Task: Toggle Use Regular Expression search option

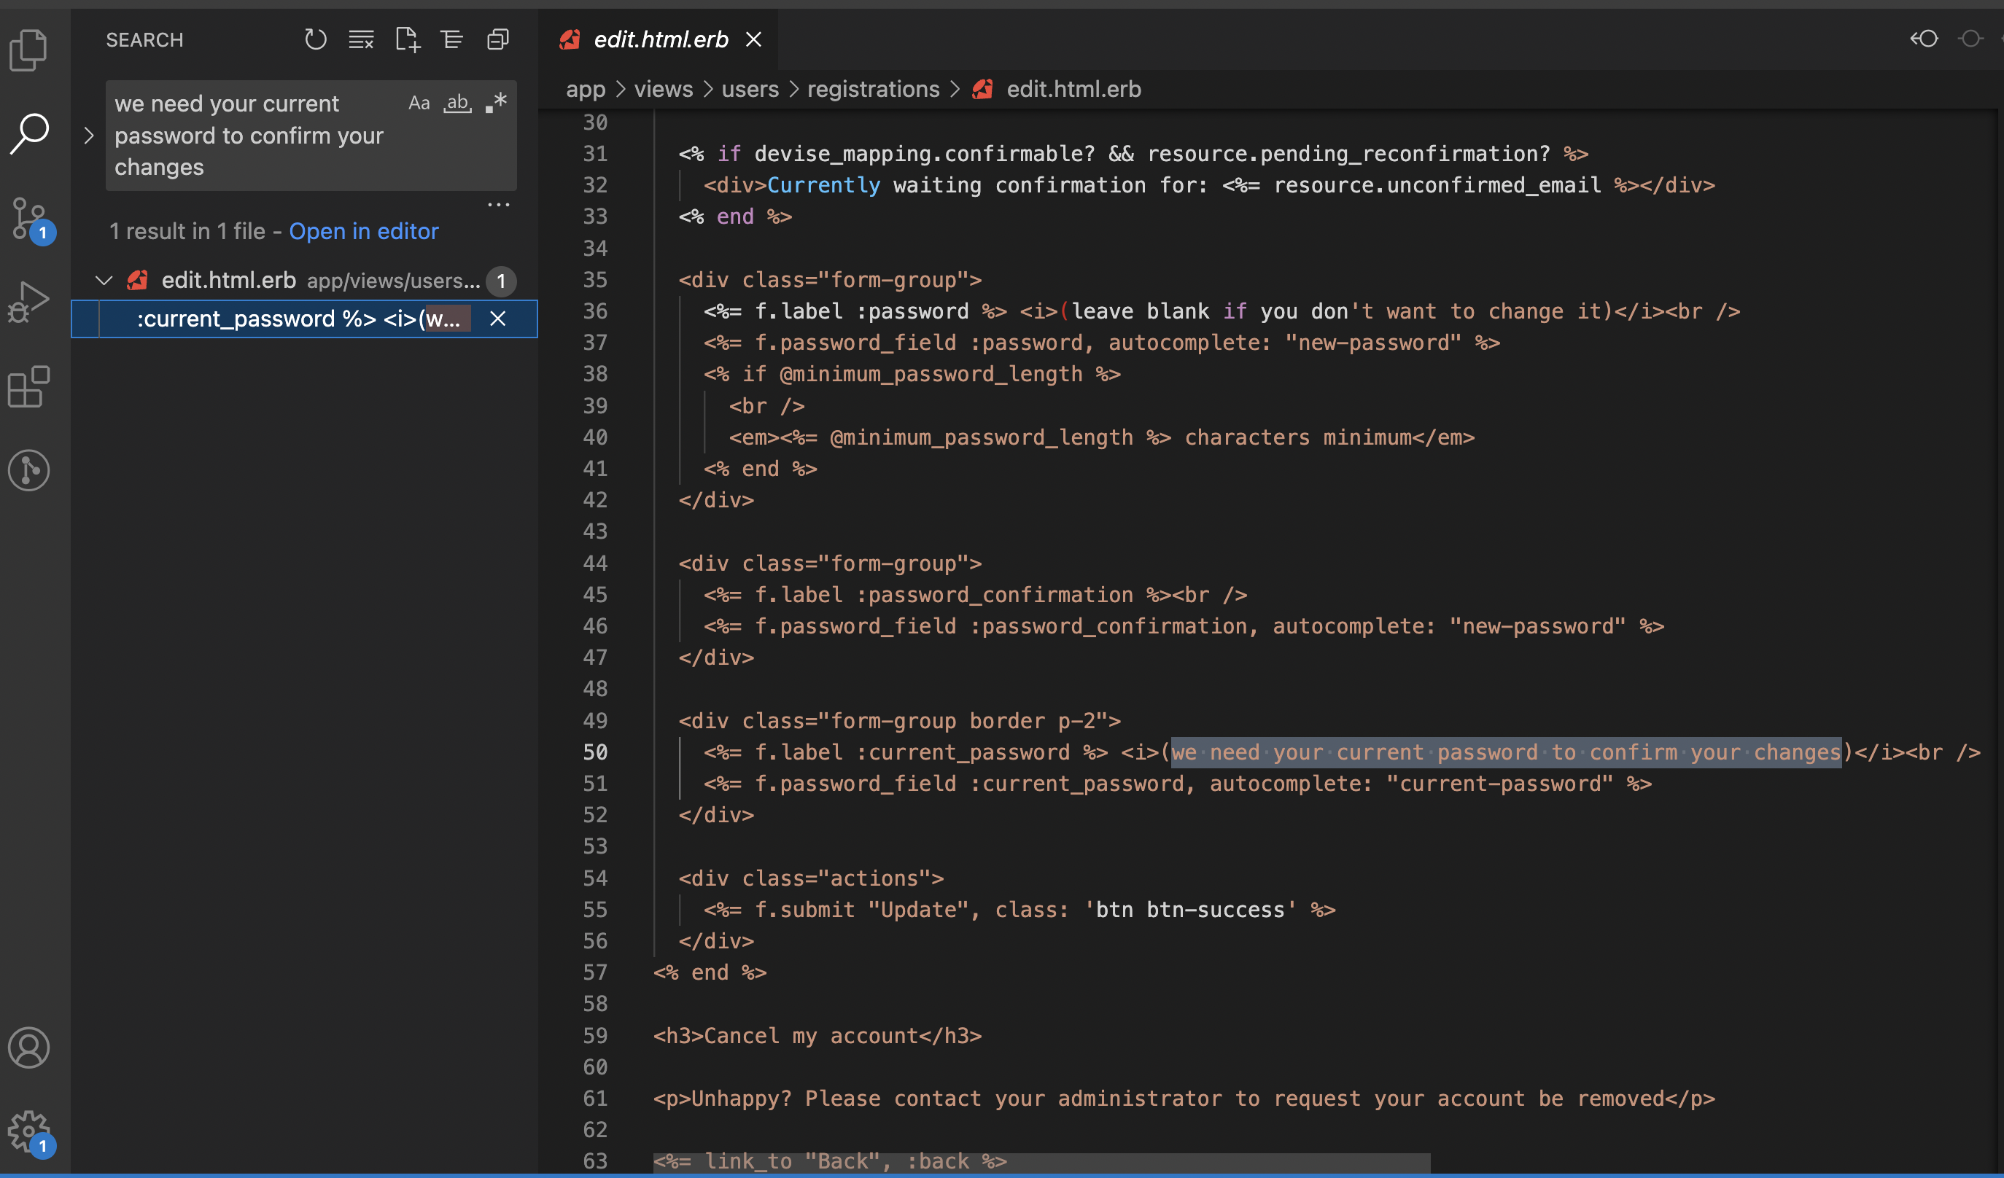Action: 496,104
